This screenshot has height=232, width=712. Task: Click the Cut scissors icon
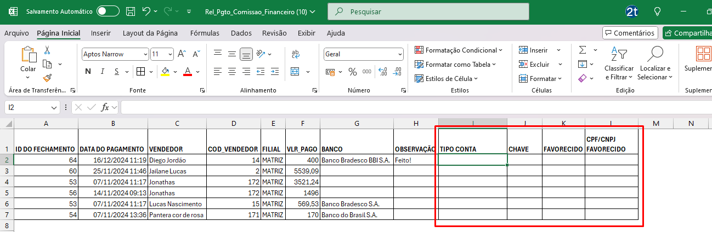[47, 50]
